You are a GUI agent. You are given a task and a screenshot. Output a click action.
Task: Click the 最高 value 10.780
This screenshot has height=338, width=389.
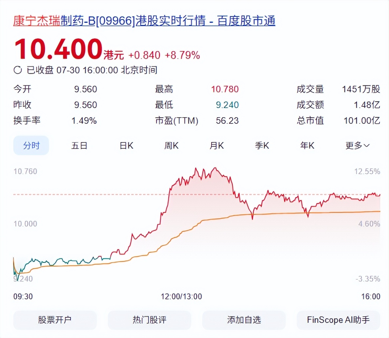[225, 89]
